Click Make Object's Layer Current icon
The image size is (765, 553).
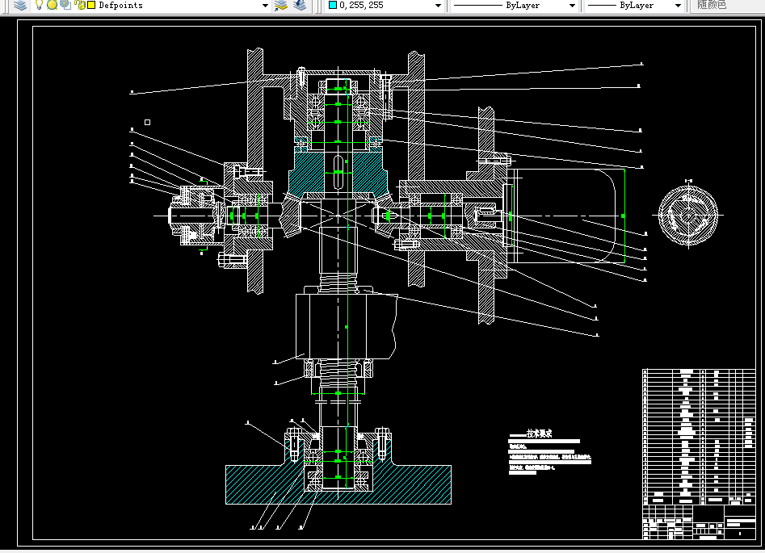point(281,5)
